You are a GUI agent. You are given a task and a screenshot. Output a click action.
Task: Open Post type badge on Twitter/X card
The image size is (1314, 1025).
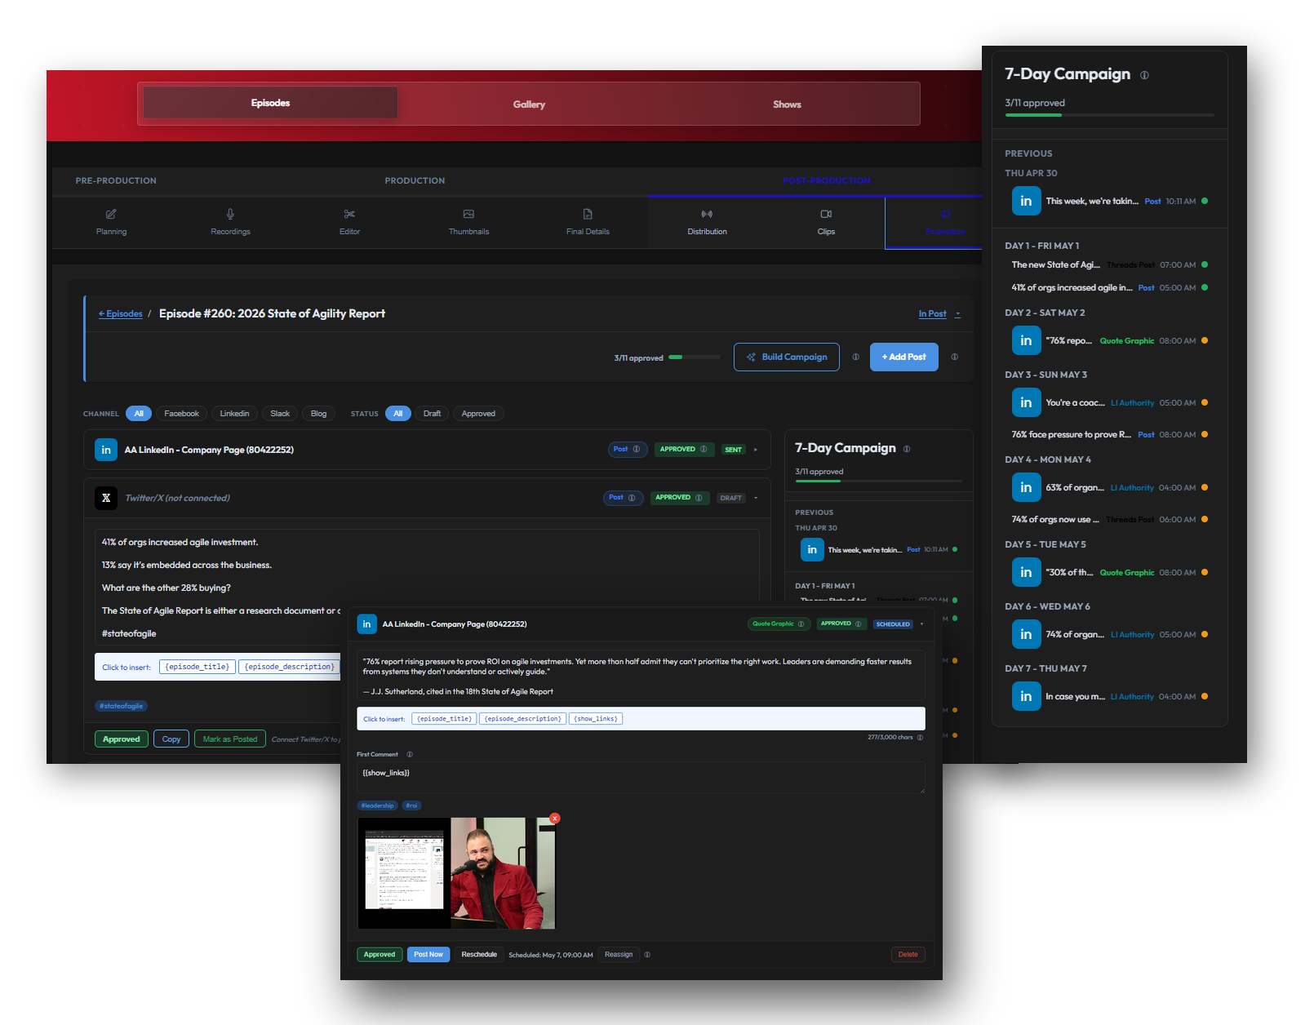624,497
